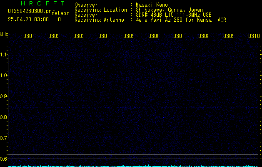Viewport: 262px width, 167px height.
Task: Click the 0307 time axis marker
Action: point(178,36)
